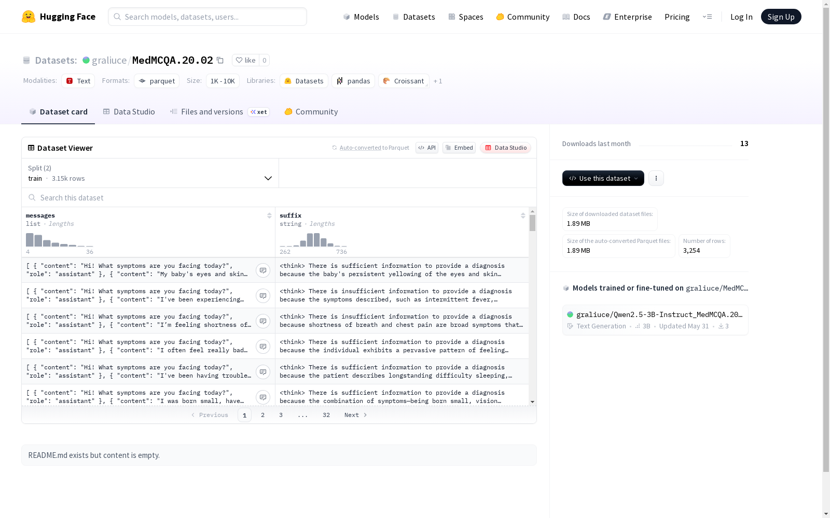The width and height of the screenshot is (830, 518).
Task: Click the graliuce author avatar dot
Action: (x=86, y=60)
